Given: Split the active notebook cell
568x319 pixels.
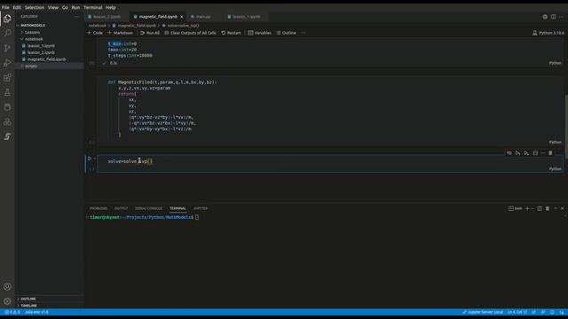Looking at the screenshot, I should 535,153.
